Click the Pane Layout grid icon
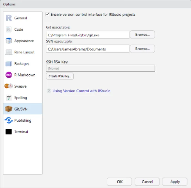Viewport: 191px width, 188px height. pos(9,52)
